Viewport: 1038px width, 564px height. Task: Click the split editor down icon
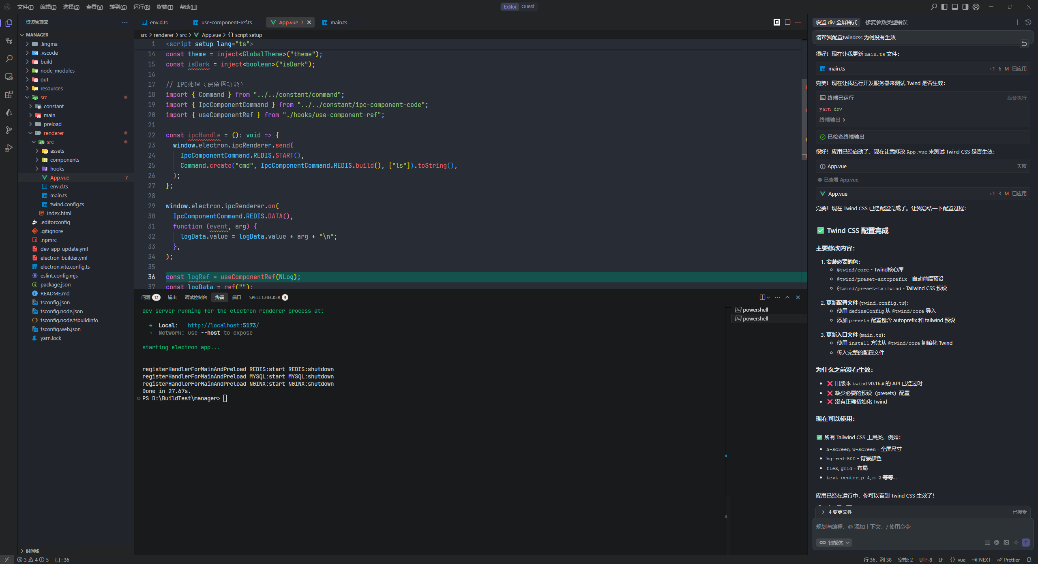(787, 22)
